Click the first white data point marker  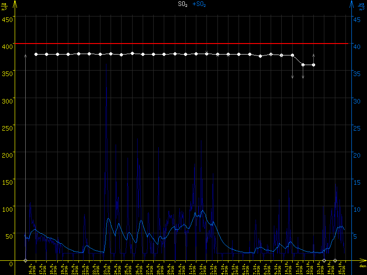coord(36,54)
